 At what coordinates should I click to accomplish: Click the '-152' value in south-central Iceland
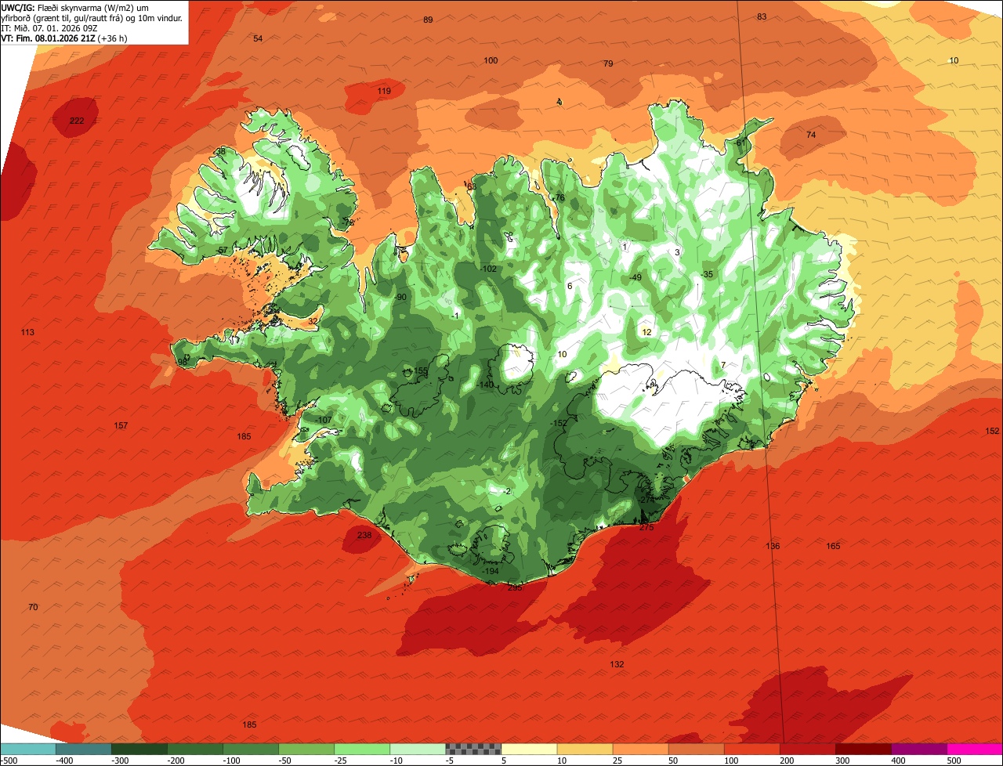pos(559,424)
